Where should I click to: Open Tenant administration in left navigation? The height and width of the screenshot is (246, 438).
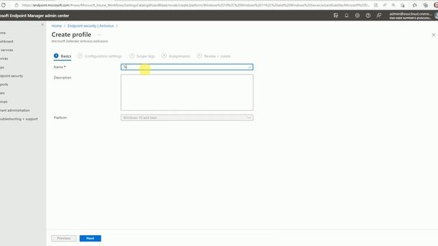tap(15, 111)
